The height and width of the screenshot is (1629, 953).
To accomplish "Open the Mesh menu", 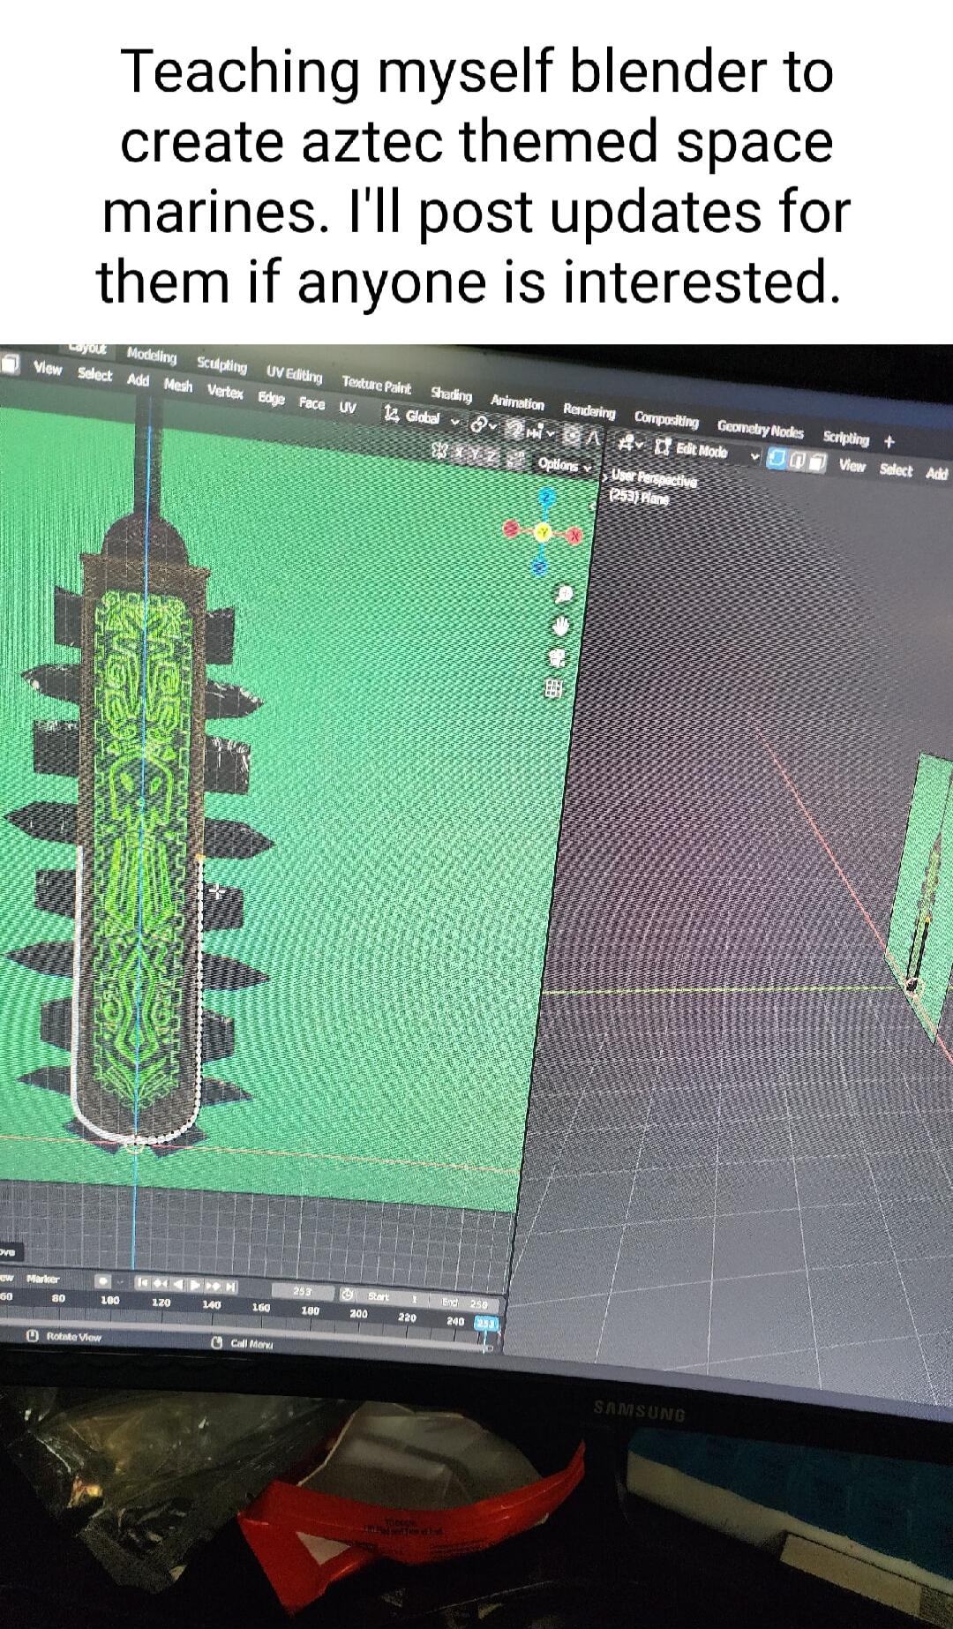I will click(178, 386).
